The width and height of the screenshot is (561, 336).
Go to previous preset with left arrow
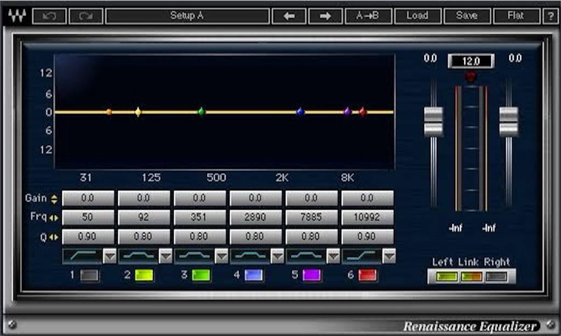[x=289, y=16]
